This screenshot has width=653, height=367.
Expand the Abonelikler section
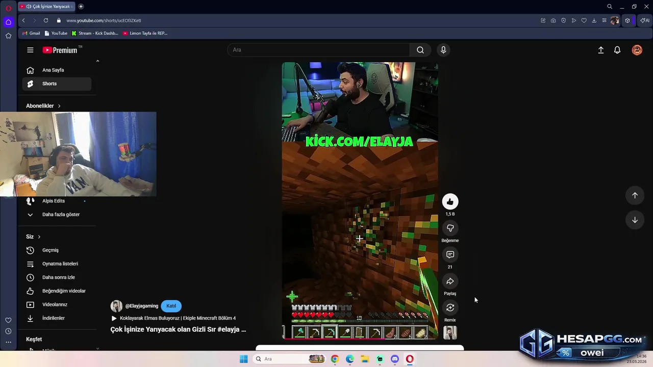pos(43,106)
